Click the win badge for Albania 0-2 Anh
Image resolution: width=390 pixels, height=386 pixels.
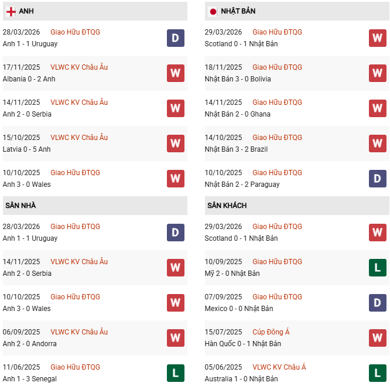tap(176, 73)
